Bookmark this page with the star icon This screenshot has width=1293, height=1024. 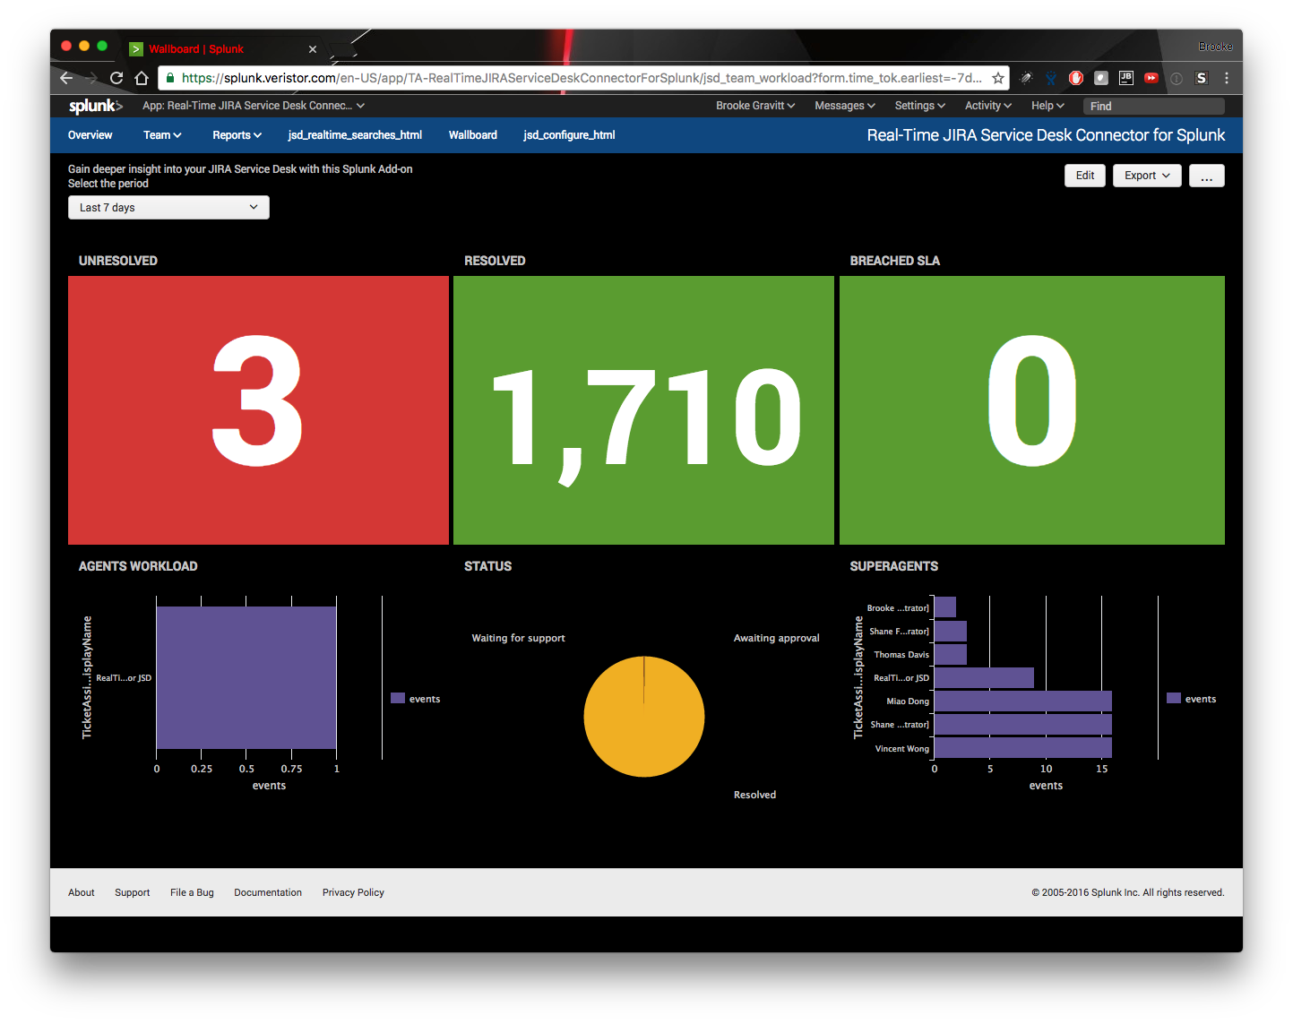tap(997, 78)
